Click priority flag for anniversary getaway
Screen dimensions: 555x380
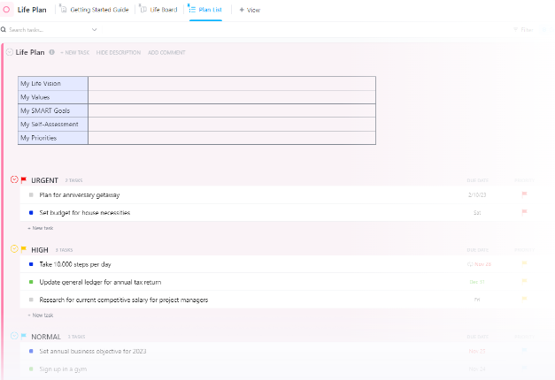[524, 194]
